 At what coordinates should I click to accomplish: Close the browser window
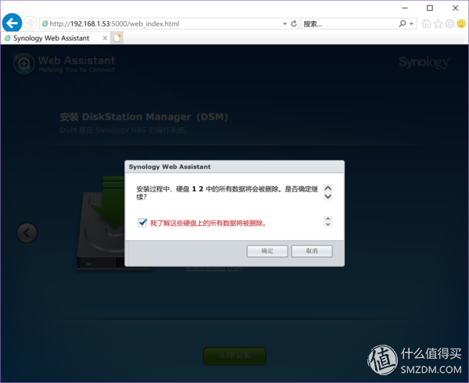pos(456,8)
